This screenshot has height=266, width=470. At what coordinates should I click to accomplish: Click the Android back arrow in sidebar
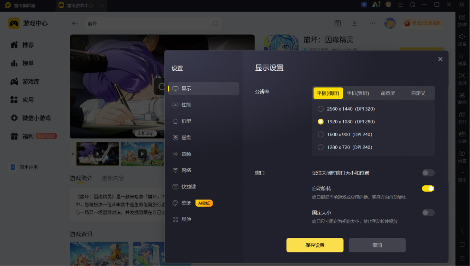point(462,230)
